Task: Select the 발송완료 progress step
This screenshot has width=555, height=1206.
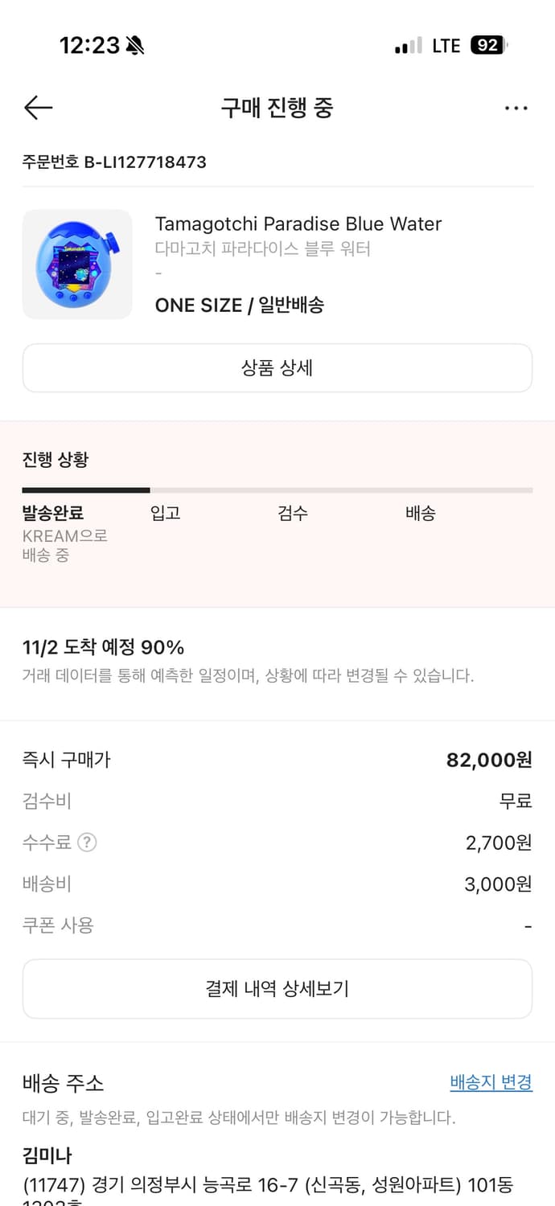Action: coord(53,513)
